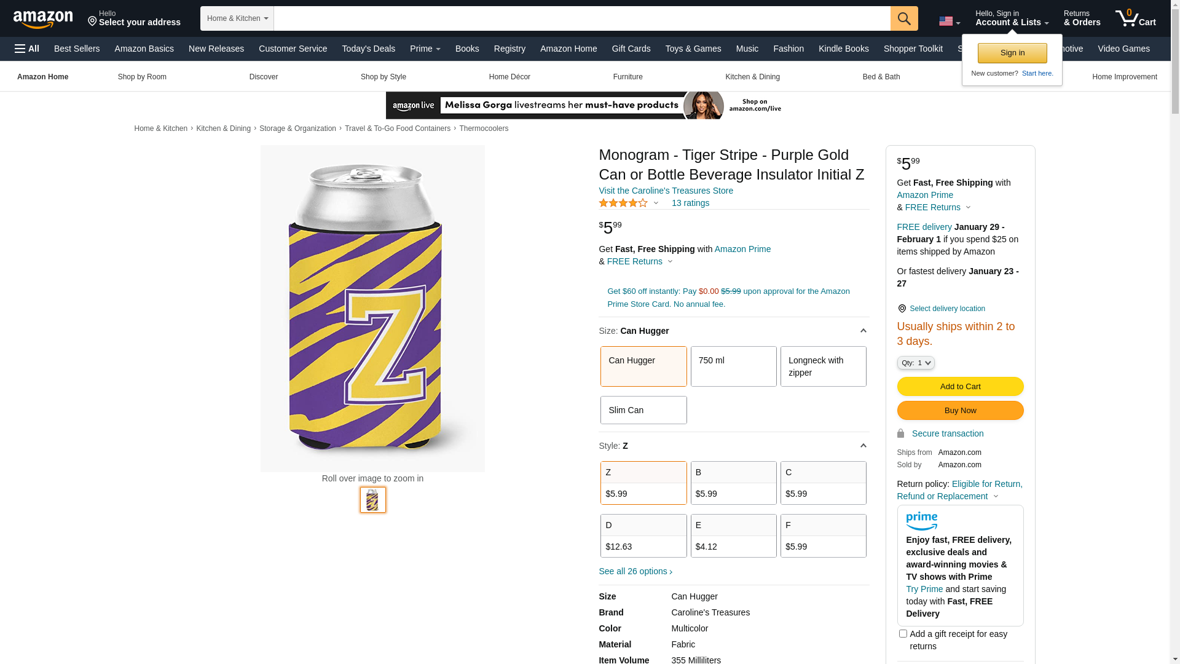Click the product image thumbnail
The height and width of the screenshot is (664, 1180).
point(373,500)
